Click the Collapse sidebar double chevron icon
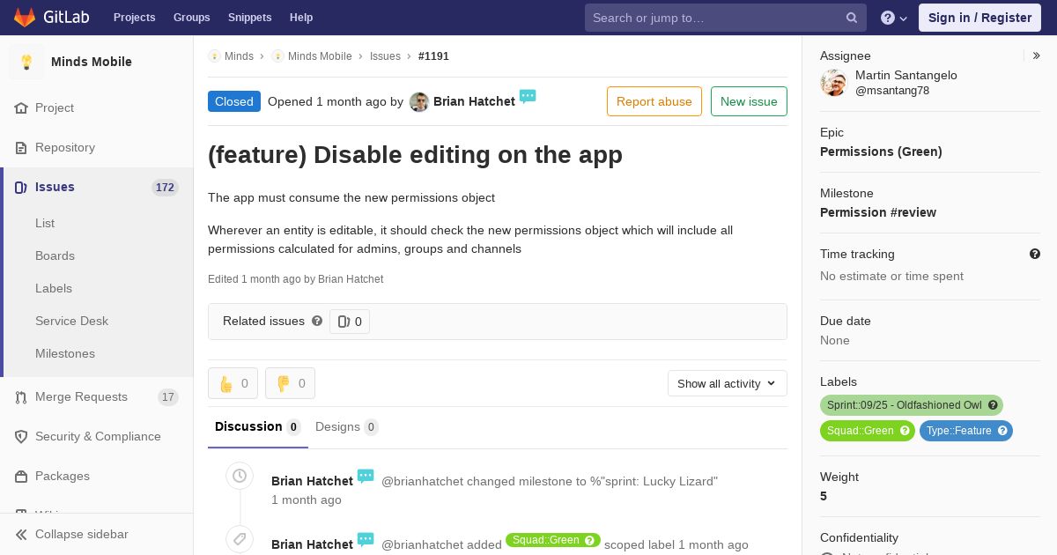Viewport: 1057px width, 555px height. (x=21, y=535)
